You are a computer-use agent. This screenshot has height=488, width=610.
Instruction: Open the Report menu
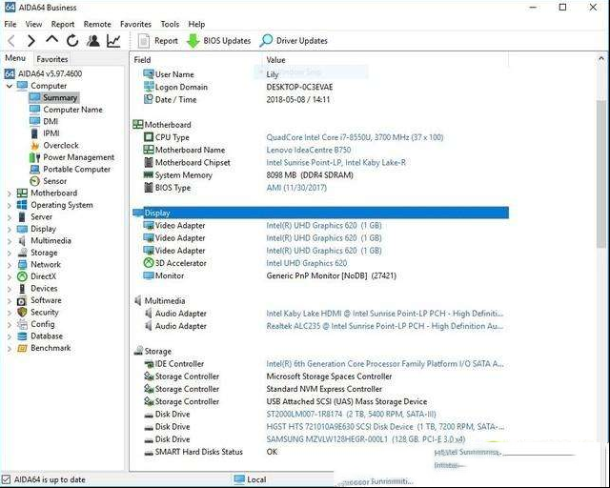click(63, 24)
